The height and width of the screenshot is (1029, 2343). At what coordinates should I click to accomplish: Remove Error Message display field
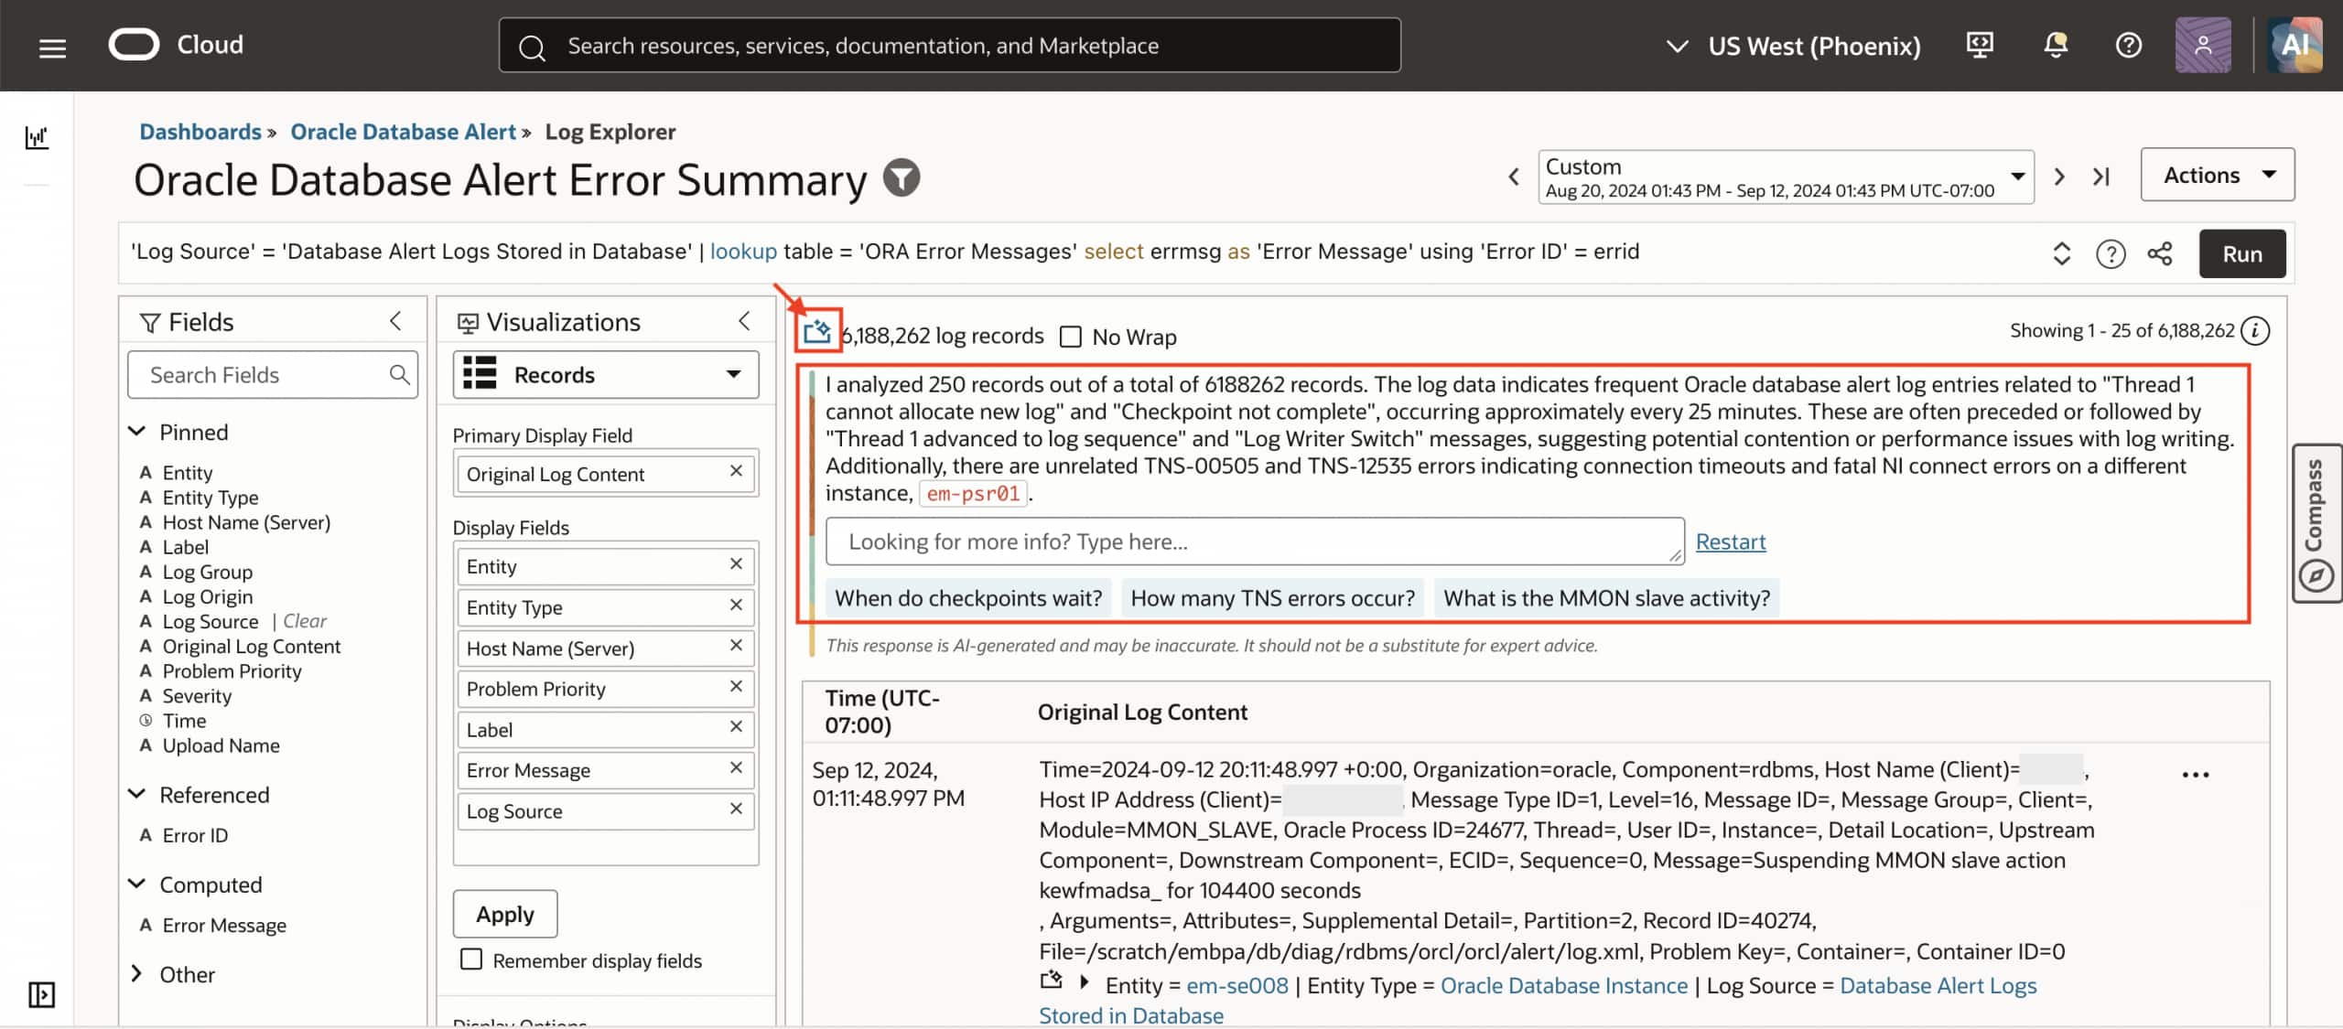[736, 768]
